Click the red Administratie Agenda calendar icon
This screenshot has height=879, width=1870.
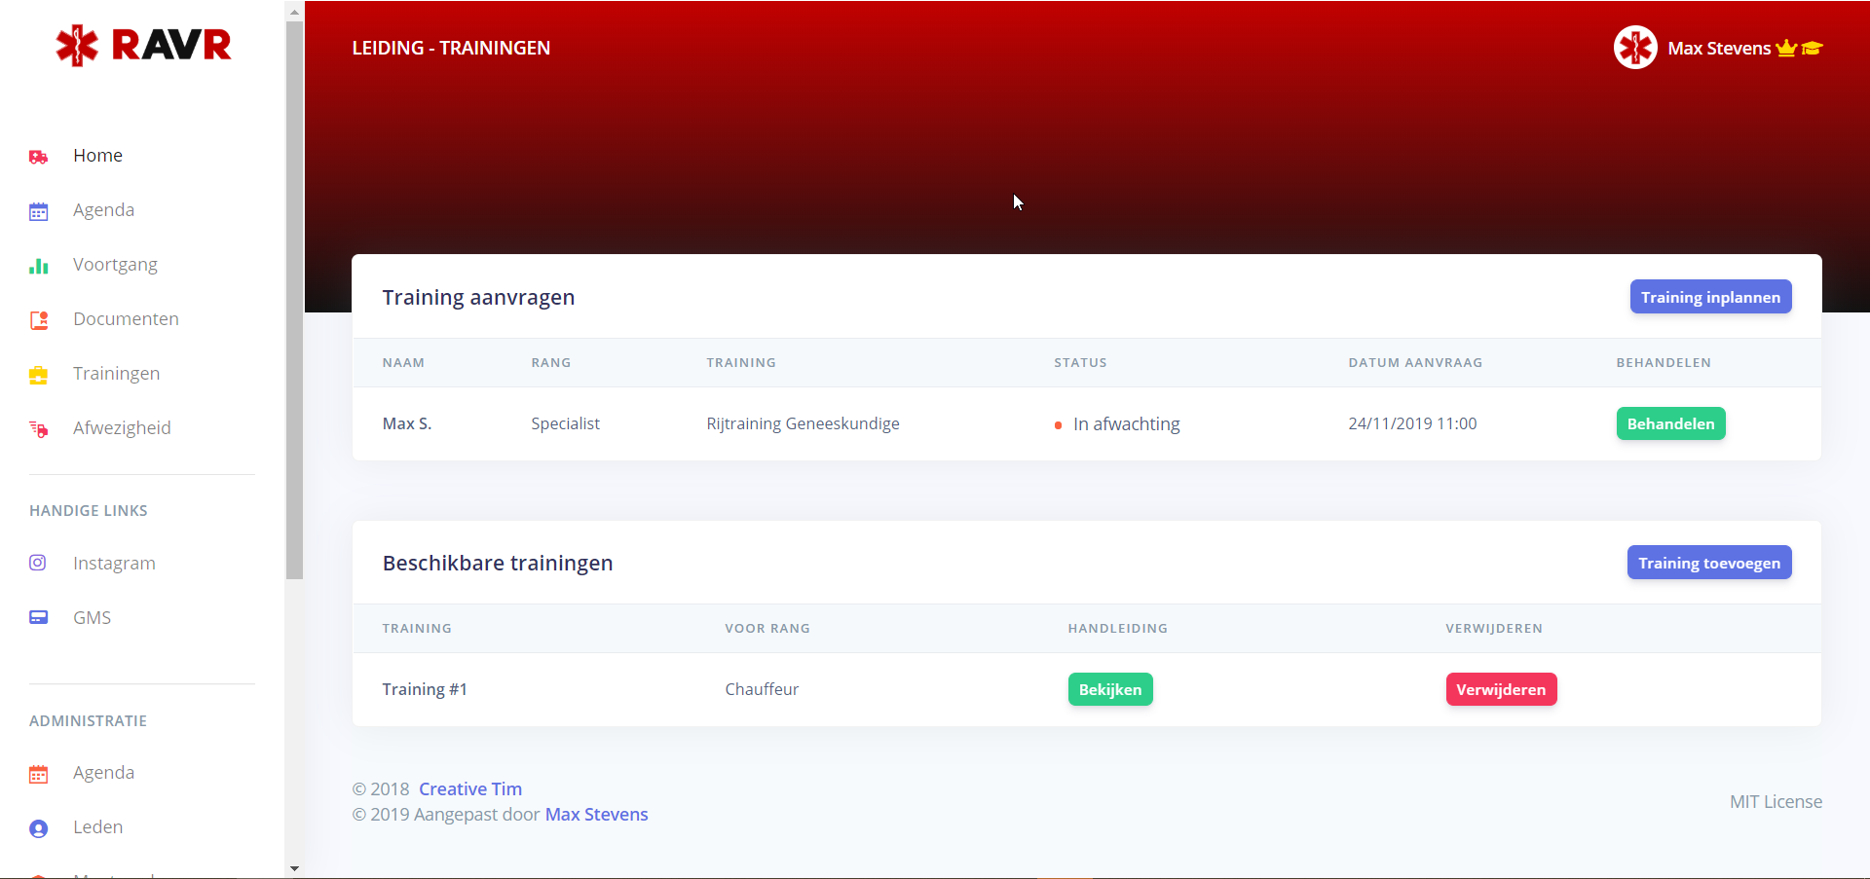(39, 774)
